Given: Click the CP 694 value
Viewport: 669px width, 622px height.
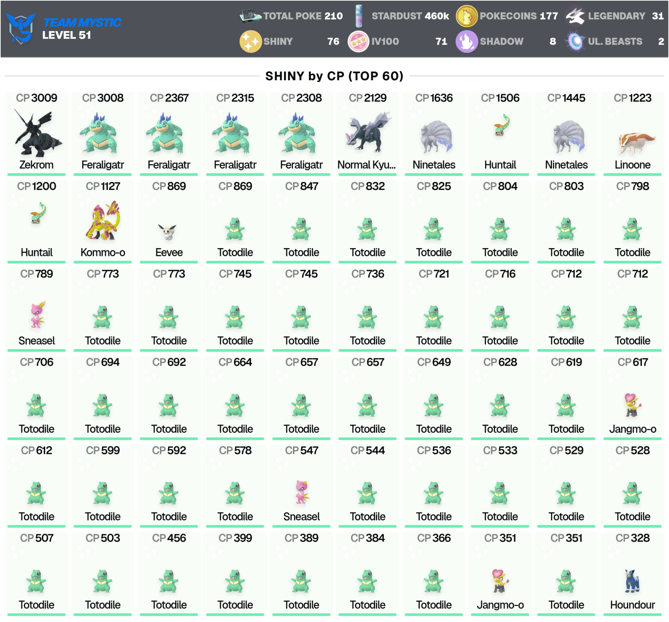Looking at the screenshot, I should (103, 362).
